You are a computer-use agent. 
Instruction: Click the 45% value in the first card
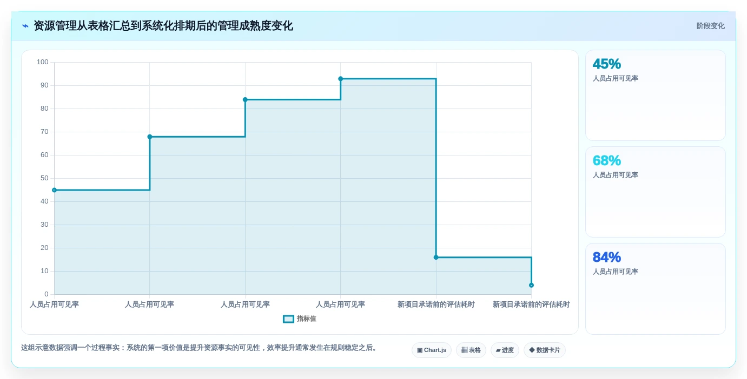point(606,64)
